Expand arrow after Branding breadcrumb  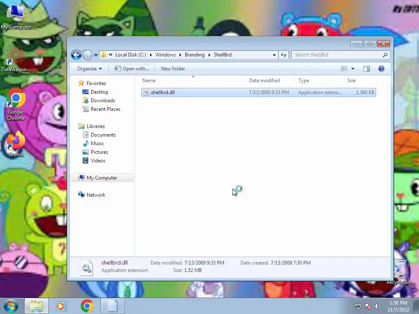click(209, 55)
